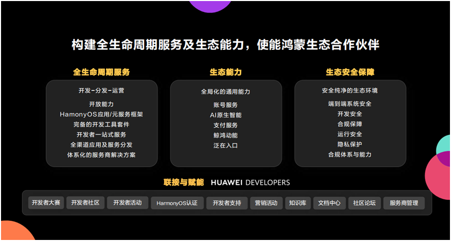The image size is (451, 241).
Task: Open the 知识库 button
Action: (x=298, y=203)
